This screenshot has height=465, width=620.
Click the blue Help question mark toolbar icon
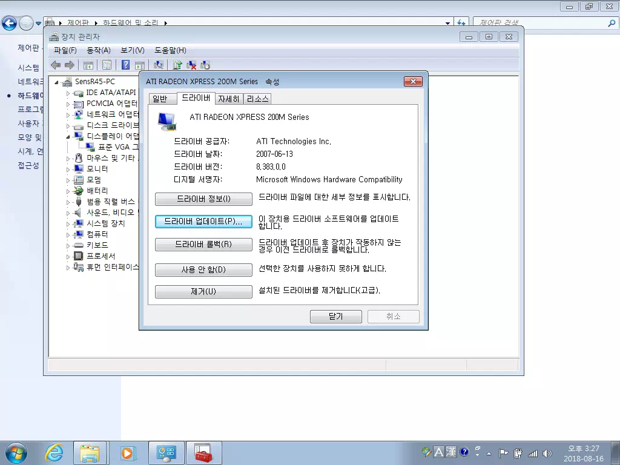click(x=125, y=65)
